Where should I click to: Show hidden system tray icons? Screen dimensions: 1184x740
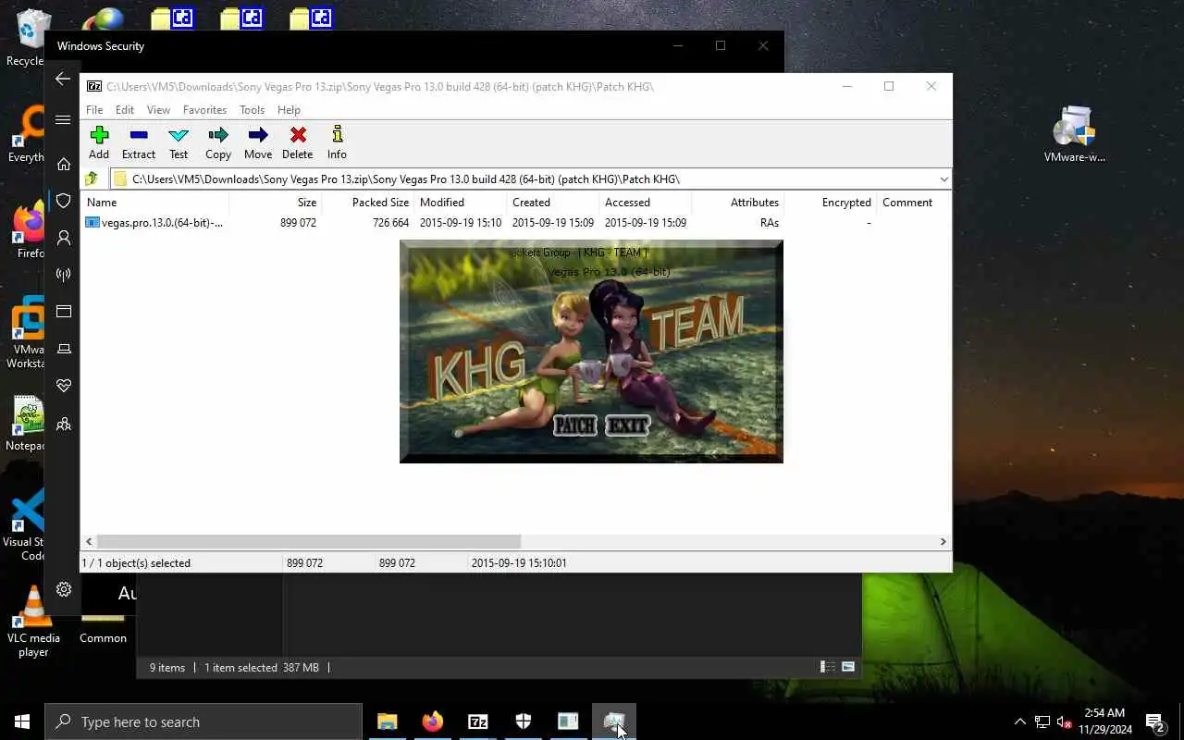coord(1019,721)
